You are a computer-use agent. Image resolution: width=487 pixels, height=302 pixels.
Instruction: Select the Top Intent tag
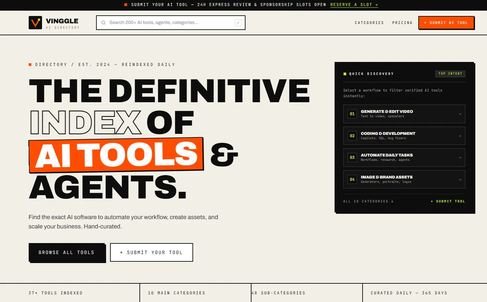pos(450,74)
